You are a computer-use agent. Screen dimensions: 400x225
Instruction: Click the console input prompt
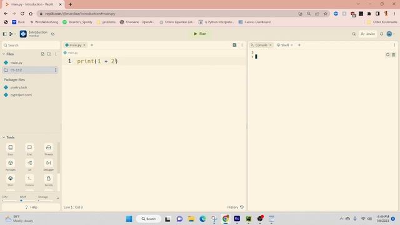(256, 57)
